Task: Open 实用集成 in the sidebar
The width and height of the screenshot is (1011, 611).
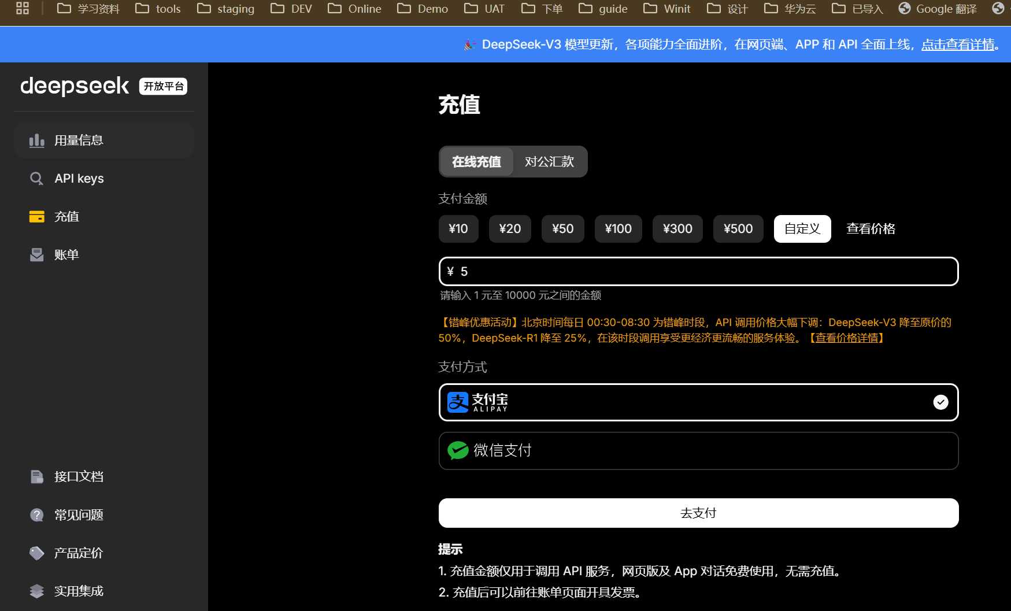Action: click(x=104, y=591)
